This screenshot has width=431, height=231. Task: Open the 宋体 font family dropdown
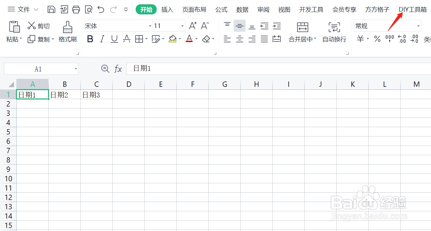pyautogui.click(x=150, y=25)
